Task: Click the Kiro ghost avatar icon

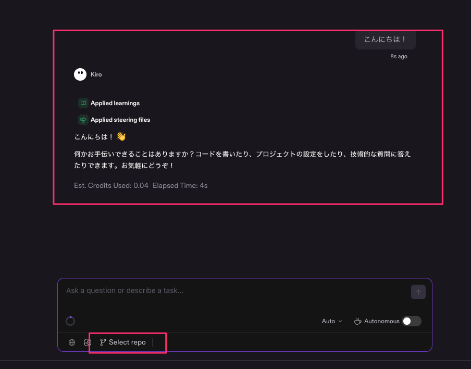Action: tap(80, 74)
